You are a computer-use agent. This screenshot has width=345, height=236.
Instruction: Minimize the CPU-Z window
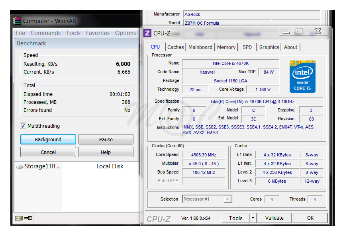(286, 31)
